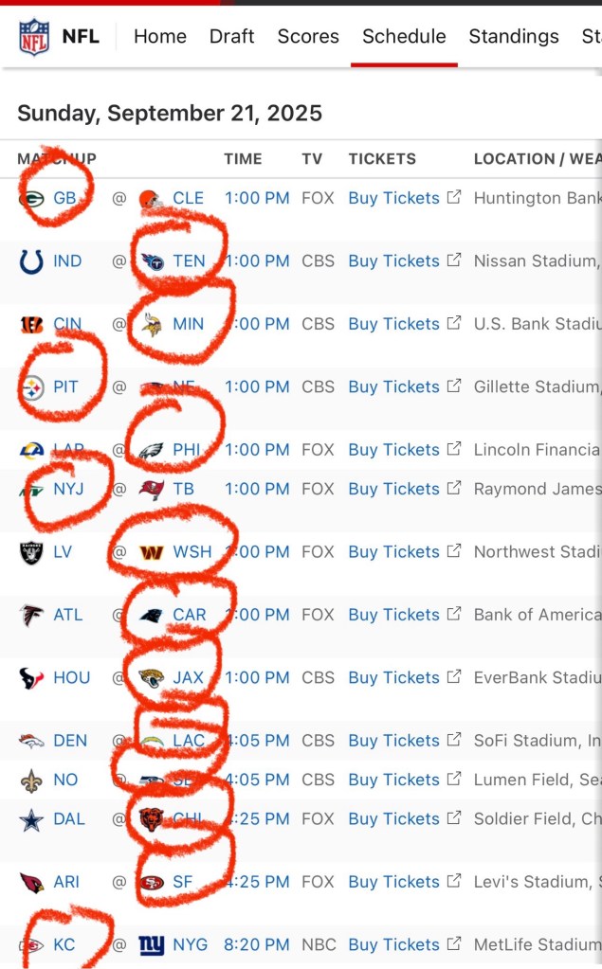Buy Tickets for KC at NYG game
Image resolution: width=602 pixels, height=969 pixels.
(394, 944)
